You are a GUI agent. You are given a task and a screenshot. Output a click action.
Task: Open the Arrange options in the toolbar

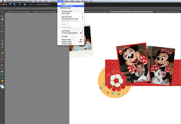pos(53,9)
